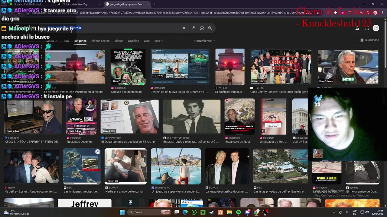Expand the Herramientas tools dropdown
This screenshot has height=217, width=387.
(205, 41)
